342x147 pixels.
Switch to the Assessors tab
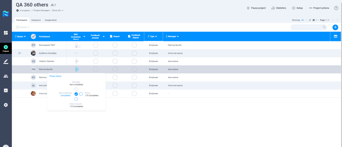coord(36,20)
